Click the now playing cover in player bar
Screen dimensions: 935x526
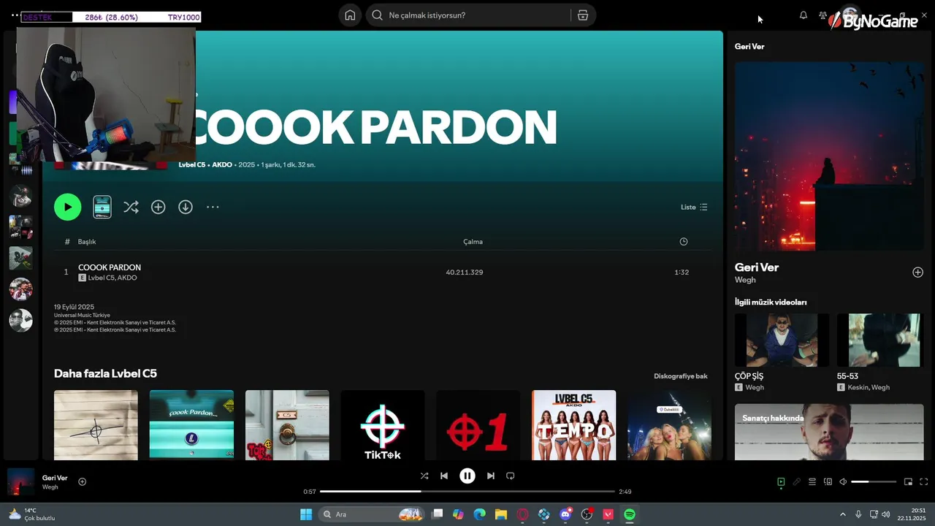[x=21, y=482]
